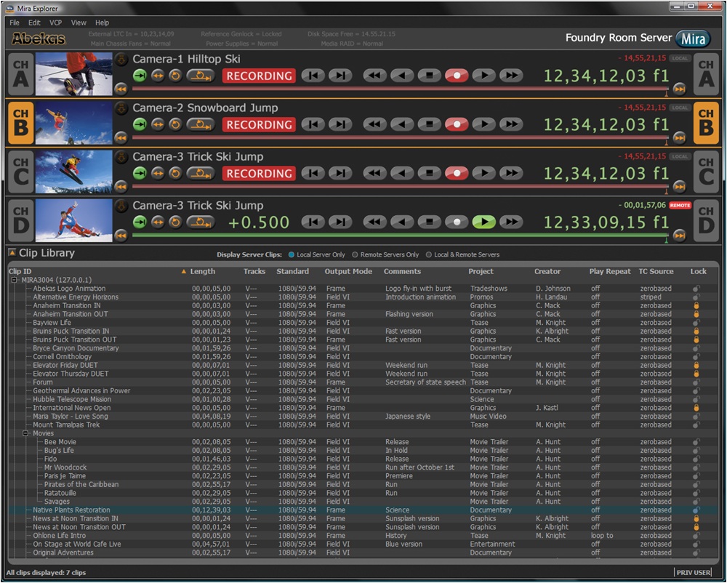Collapse the MIRA3004 server tree node

(x=15, y=280)
